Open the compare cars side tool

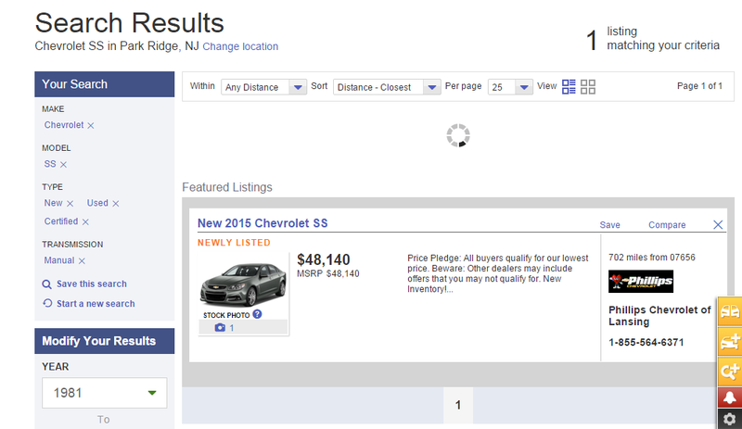(x=730, y=311)
